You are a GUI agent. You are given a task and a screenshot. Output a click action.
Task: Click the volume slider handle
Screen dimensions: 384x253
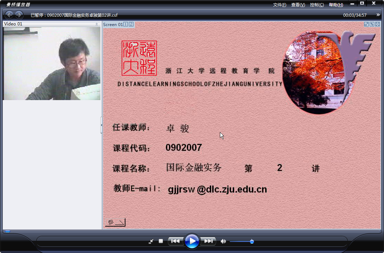pyautogui.click(x=252, y=242)
